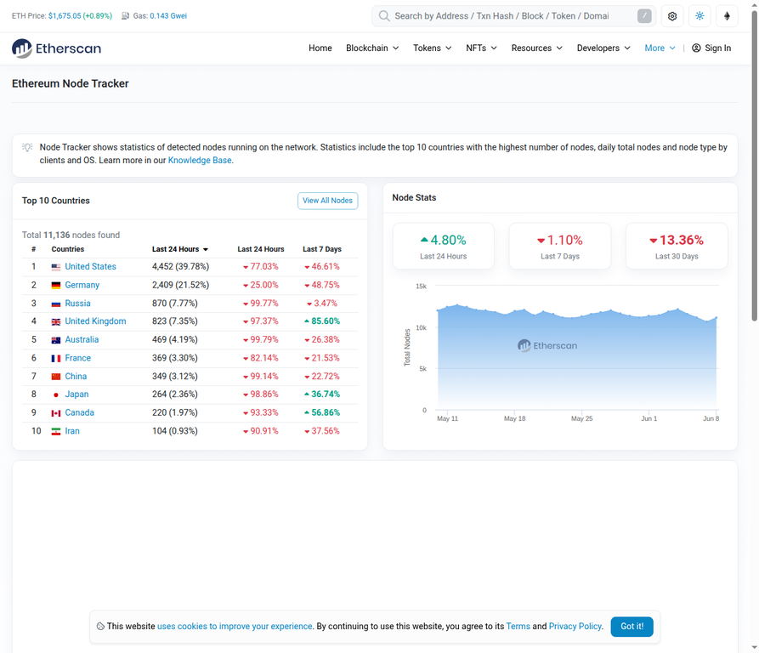This screenshot has width=759, height=653.
Task: Expand the NFTs menu
Action: [x=482, y=48]
